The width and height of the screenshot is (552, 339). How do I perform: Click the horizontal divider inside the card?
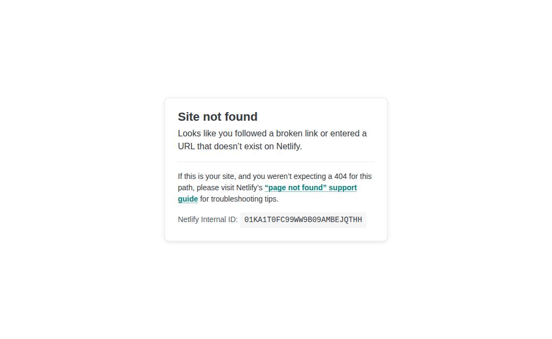276,162
